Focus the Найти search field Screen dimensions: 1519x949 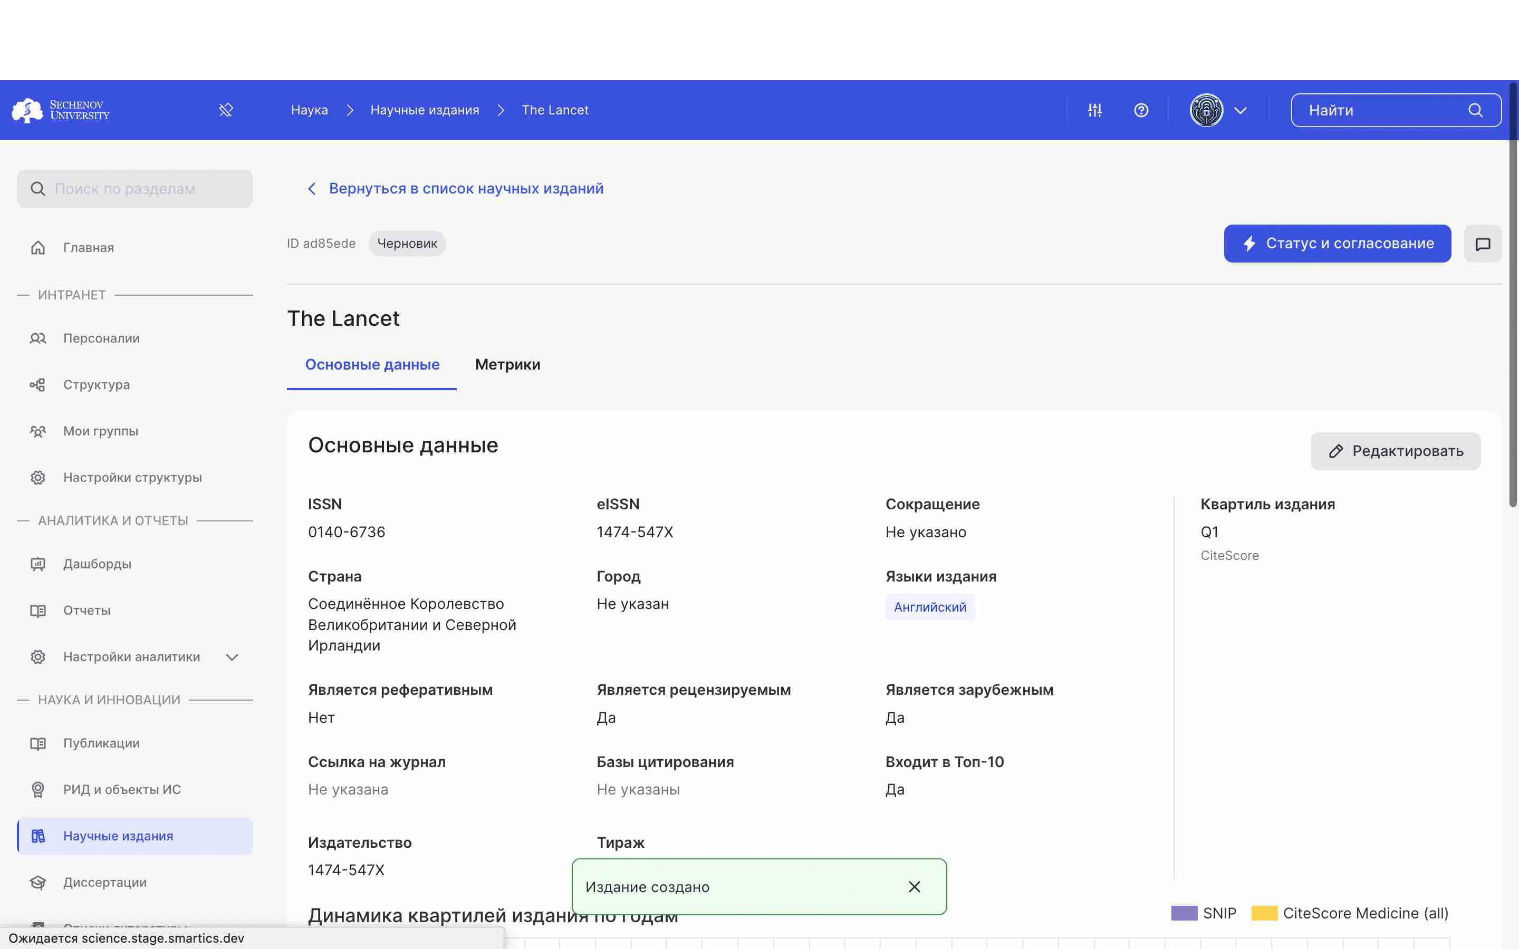(x=1396, y=111)
